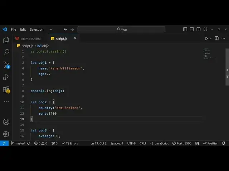Run the code with play button
This screenshot has width=229, height=171.
pos(206,38)
